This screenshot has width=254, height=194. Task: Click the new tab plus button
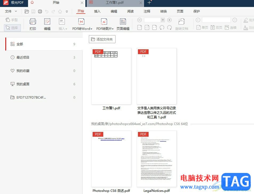point(149,3)
